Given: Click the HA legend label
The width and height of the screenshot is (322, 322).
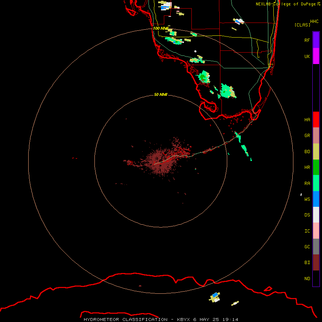Looking at the screenshot, I should [307, 120].
